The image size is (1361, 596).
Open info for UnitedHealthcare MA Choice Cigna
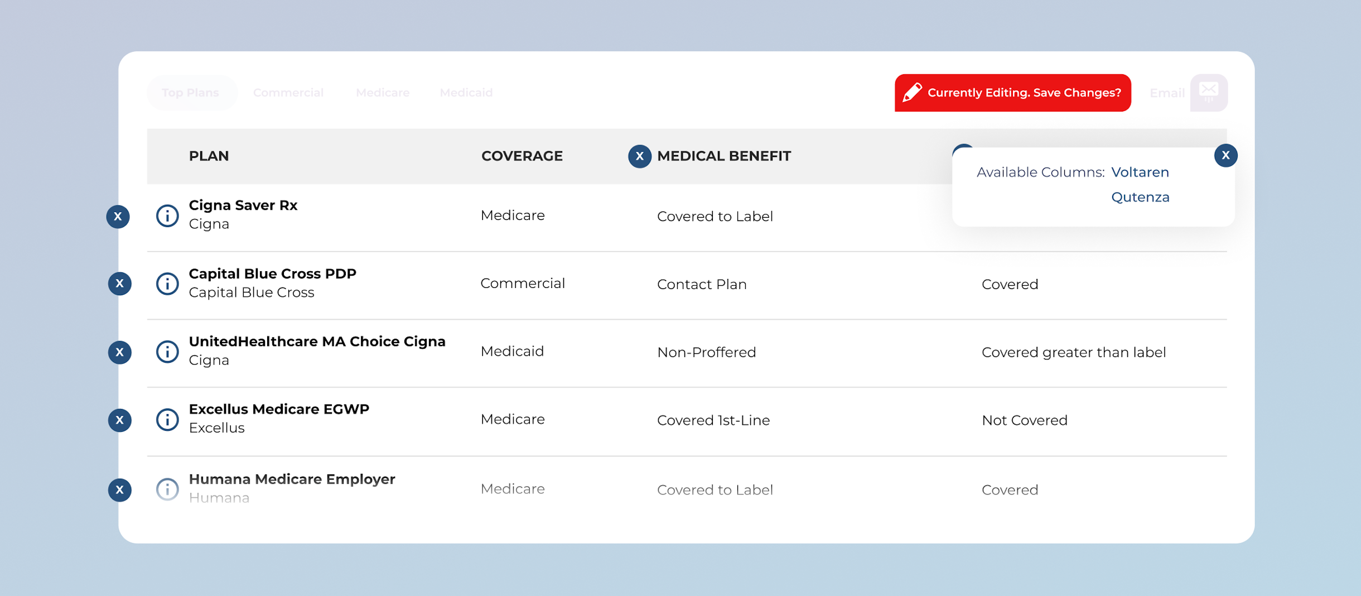pyautogui.click(x=167, y=352)
